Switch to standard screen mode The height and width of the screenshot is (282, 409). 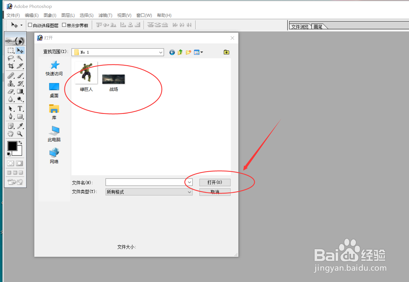pyautogui.click(x=9, y=173)
